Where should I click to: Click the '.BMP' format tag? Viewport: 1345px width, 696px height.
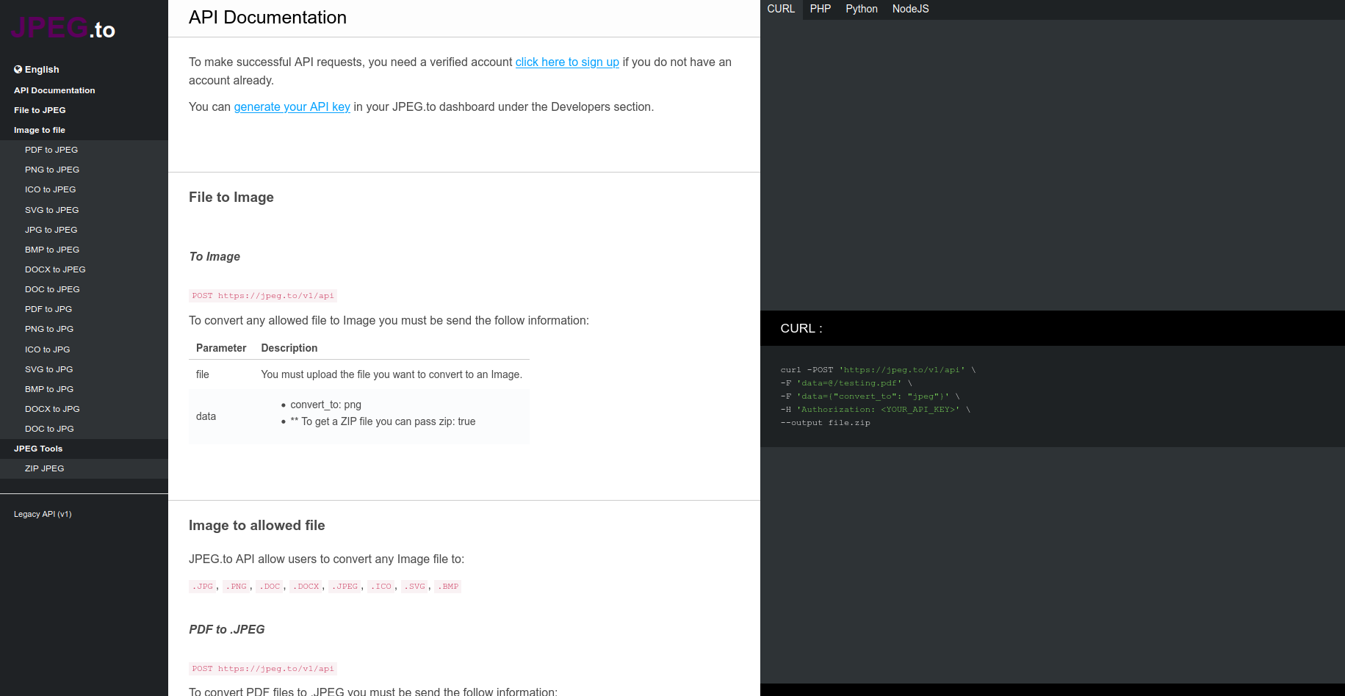pyautogui.click(x=448, y=587)
